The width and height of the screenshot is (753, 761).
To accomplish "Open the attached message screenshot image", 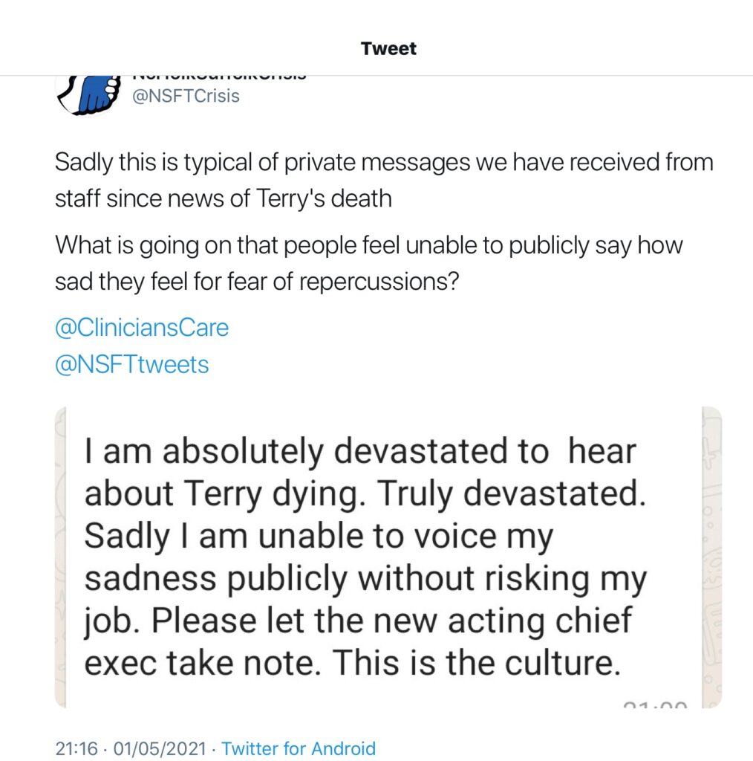I will pyautogui.click(x=388, y=557).
